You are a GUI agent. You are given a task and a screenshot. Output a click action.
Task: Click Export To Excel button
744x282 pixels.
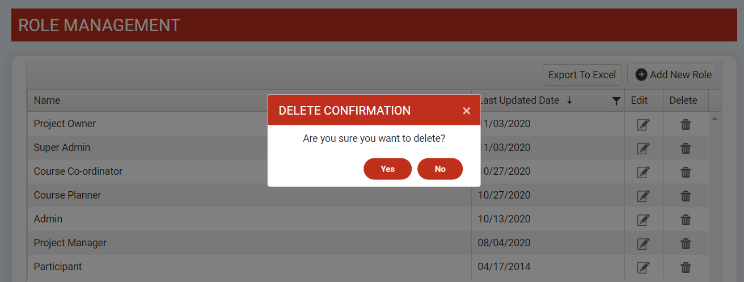(x=582, y=75)
